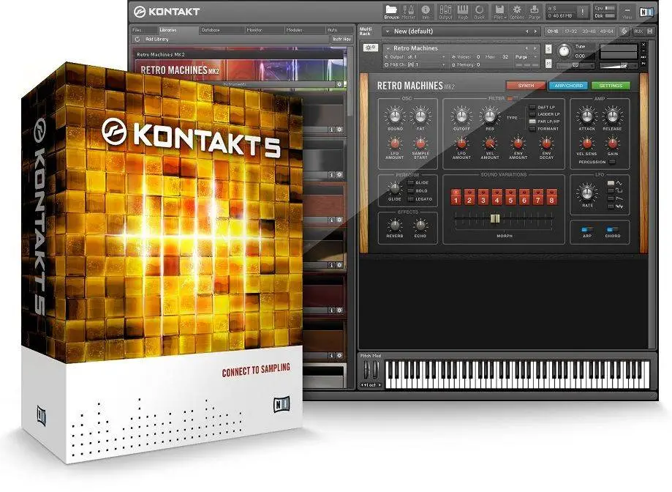
Task: Load previous Retro Machines preset arrow
Action: coord(527,48)
